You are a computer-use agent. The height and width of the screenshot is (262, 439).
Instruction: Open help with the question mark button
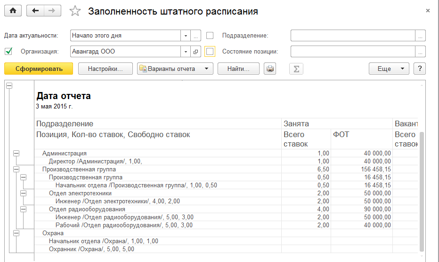click(419, 69)
